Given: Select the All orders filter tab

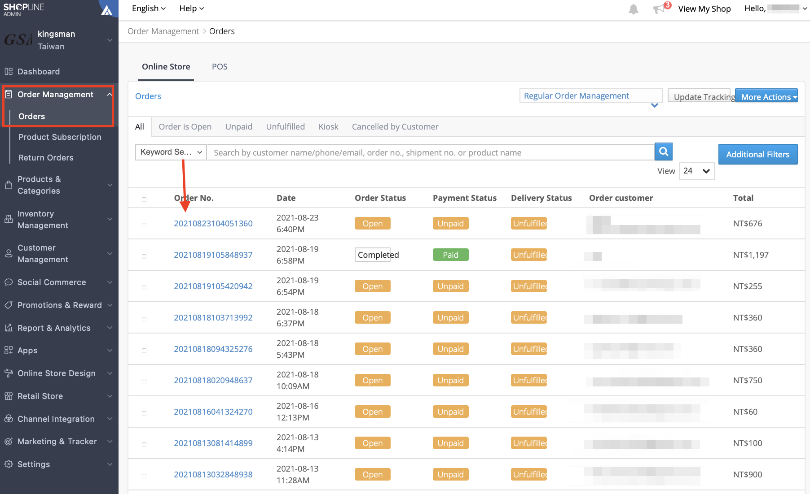Looking at the screenshot, I should point(140,126).
